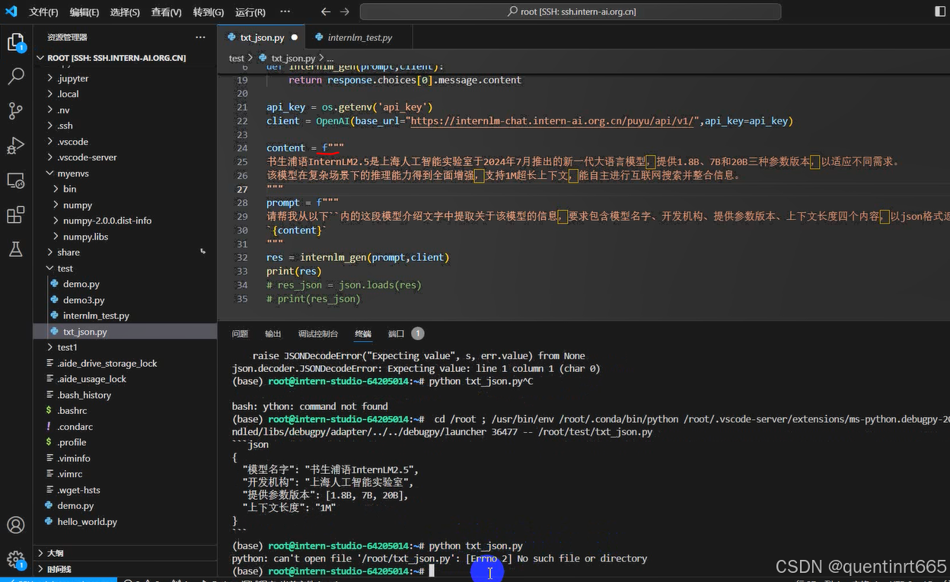The width and height of the screenshot is (950, 582).
Task: Switch to the 问题 panel tab
Action: tap(240, 334)
